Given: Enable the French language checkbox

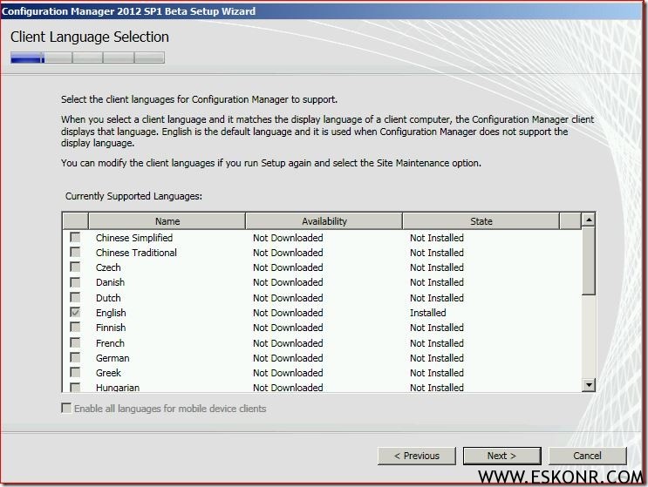Looking at the screenshot, I should click(75, 343).
